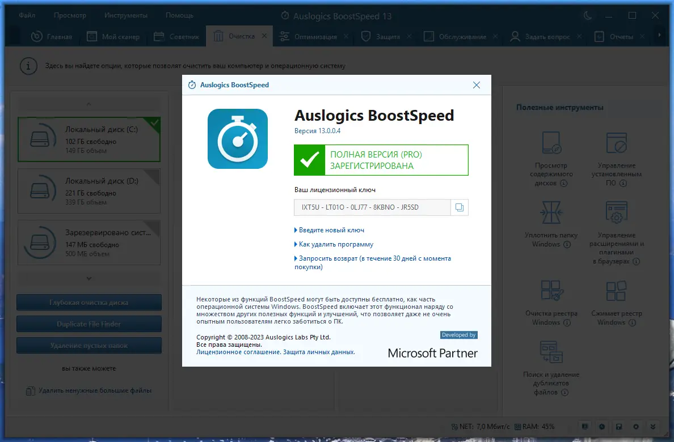Viewport: 674px width, 442px height.
Task: Click the clock icon in the status bar
Action: pyautogui.click(x=602, y=427)
